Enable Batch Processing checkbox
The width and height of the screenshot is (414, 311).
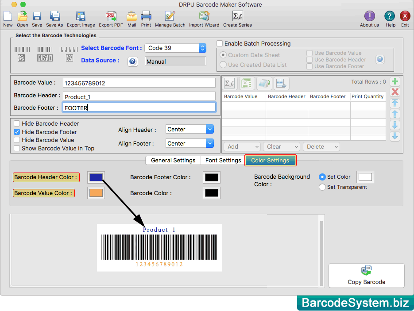coord(220,43)
